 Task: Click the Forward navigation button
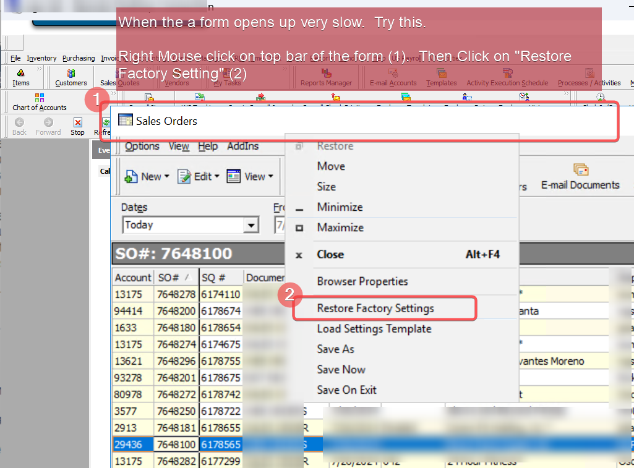point(48,127)
